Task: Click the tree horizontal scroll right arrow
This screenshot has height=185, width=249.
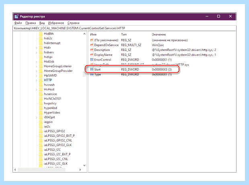Action: [x=80, y=170]
